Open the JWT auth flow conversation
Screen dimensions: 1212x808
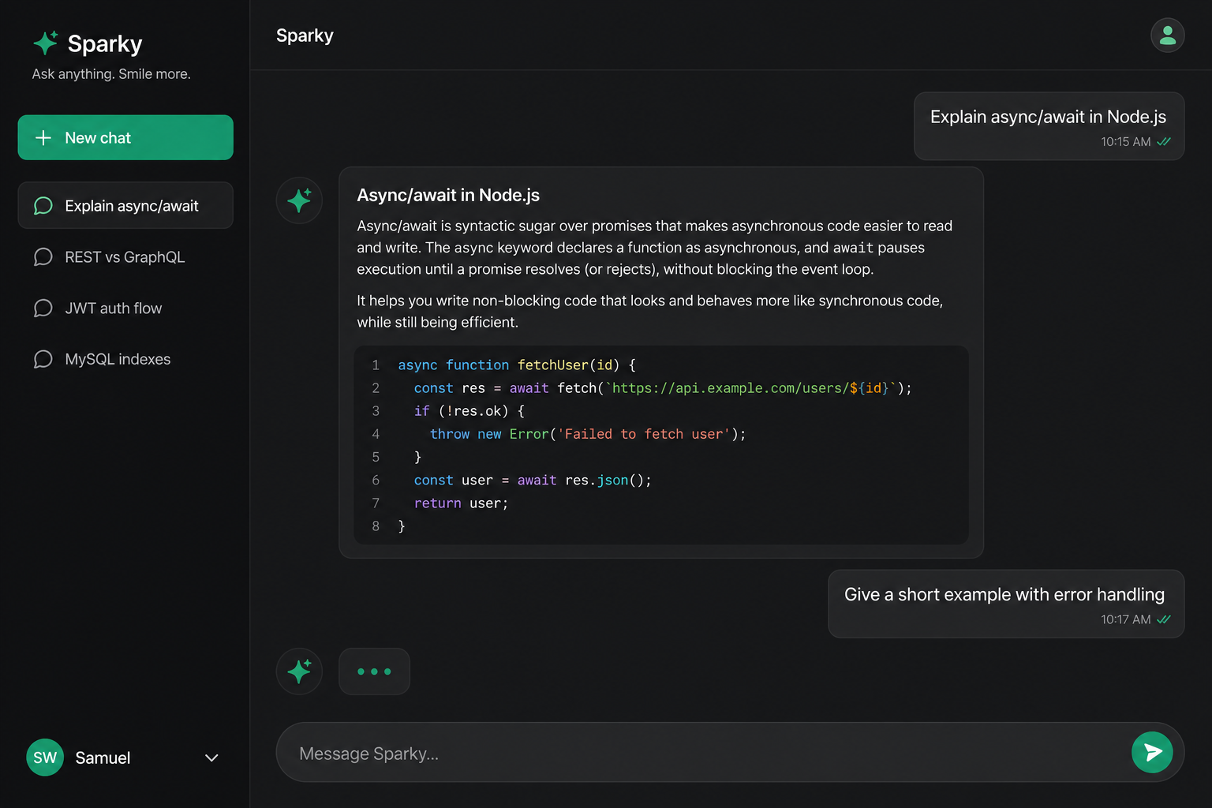pyautogui.click(x=125, y=309)
